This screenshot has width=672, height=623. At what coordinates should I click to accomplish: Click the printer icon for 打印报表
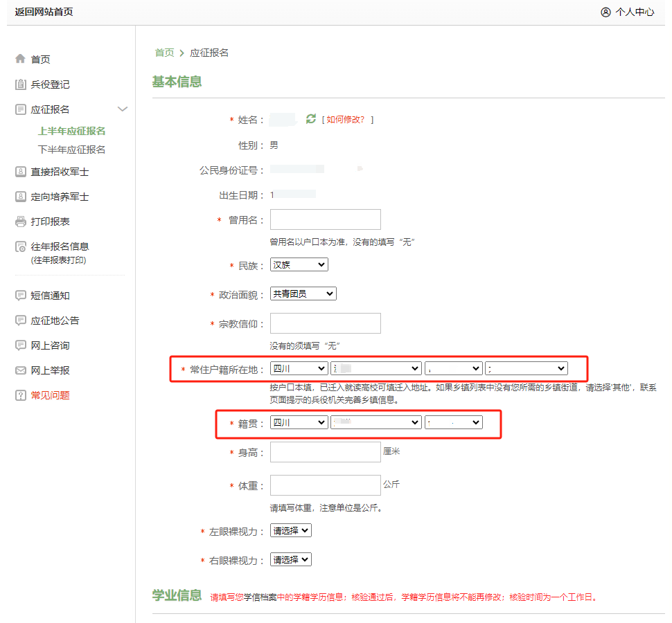[x=20, y=222]
